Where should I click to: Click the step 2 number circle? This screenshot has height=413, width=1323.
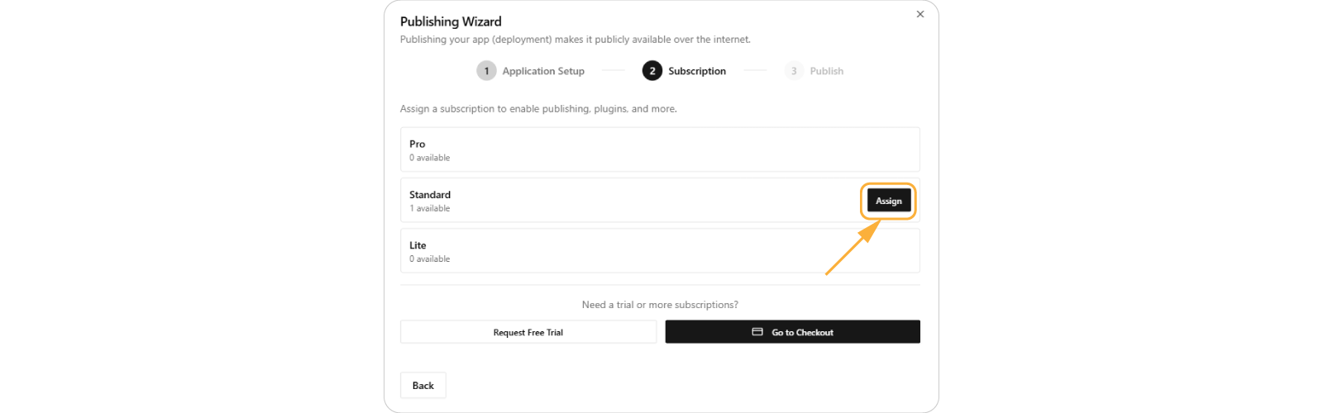pos(652,71)
